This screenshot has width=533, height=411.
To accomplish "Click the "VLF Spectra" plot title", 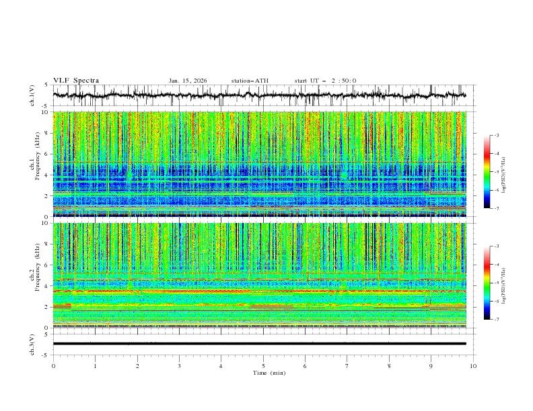I will (76, 81).
